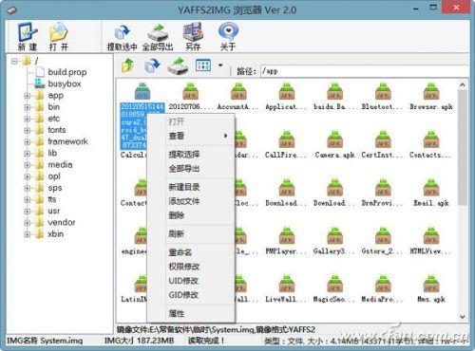The height and width of the screenshot is (351, 475).
Task: Open the view mode dropdown arrow
Action: (x=220, y=65)
